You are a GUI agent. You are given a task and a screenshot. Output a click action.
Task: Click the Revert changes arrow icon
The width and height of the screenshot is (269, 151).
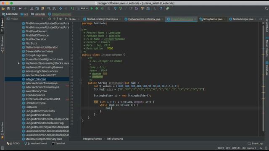pos(136,8)
